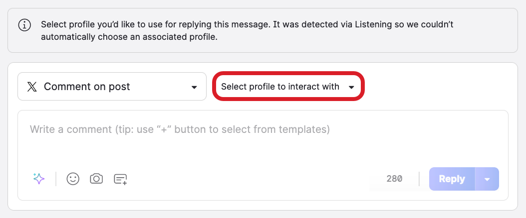The width and height of the screenshot is (526, 218).
Task: Click the caret arrow in Comment on post
Action: tap(194, 88)
